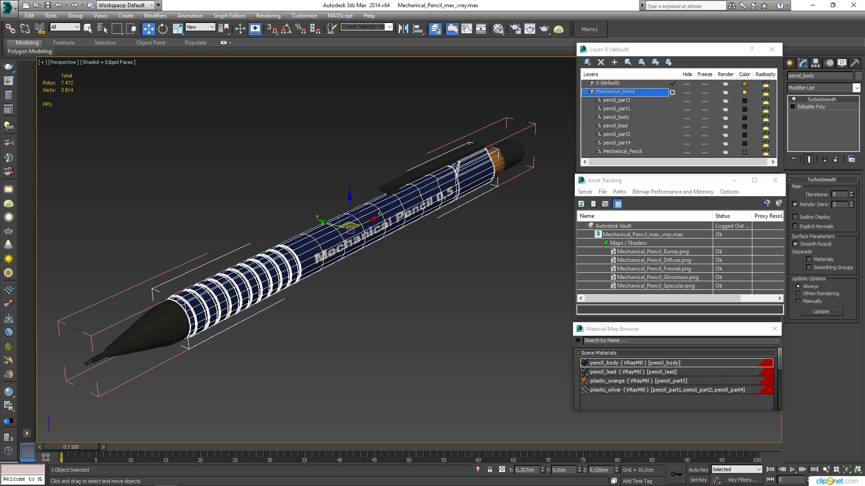Open Select by Name list icon
The image size is (865, 486).
(102, 29)
